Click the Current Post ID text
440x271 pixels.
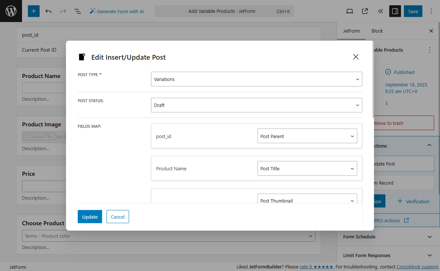pyautogui.click(x=39, y=50)
